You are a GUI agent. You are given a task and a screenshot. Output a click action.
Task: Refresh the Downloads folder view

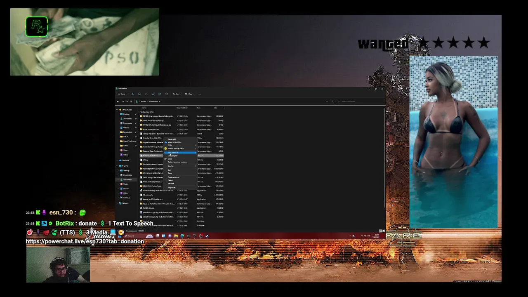(332, 101)
